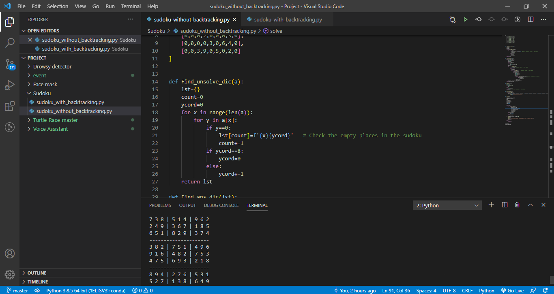Open the File menu
Viewport: 554px width, 294px height.
point(21,6)
